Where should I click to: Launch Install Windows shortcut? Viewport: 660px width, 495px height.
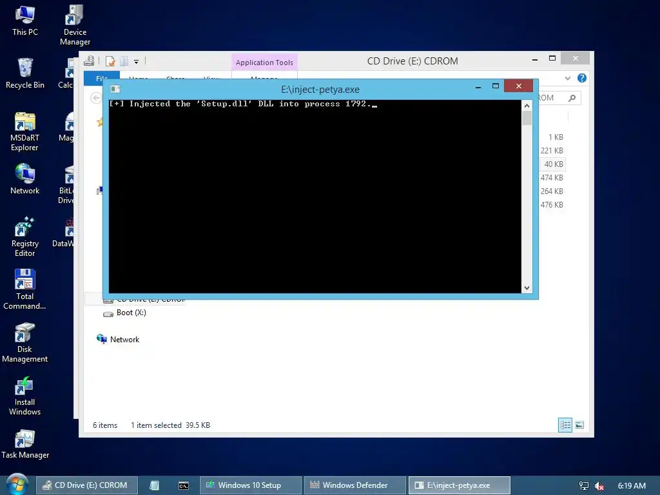[25, 396]
